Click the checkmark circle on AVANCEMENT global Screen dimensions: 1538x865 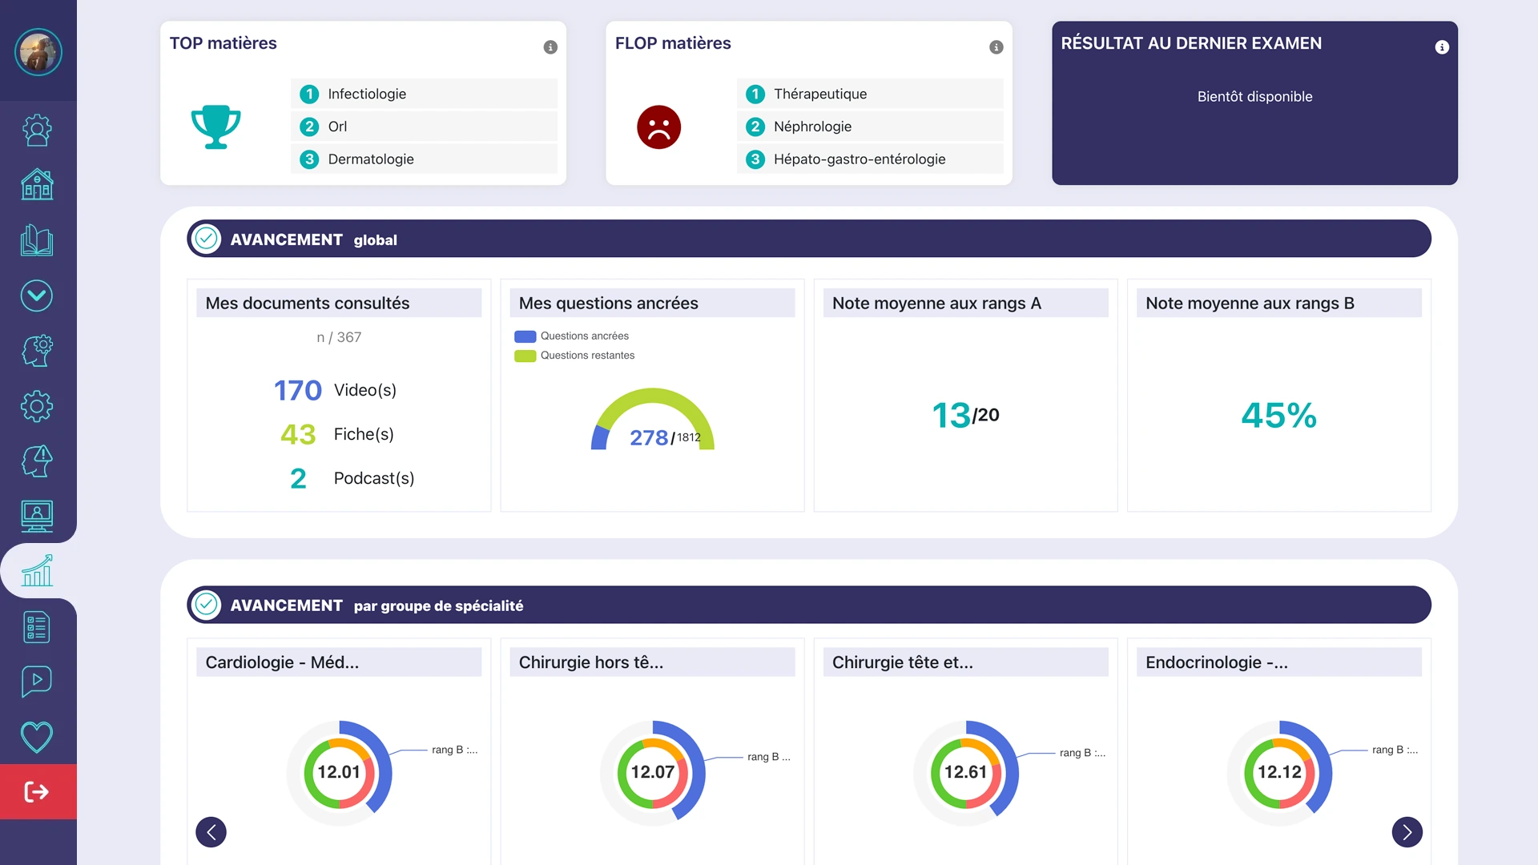click(x=207, y=239)
